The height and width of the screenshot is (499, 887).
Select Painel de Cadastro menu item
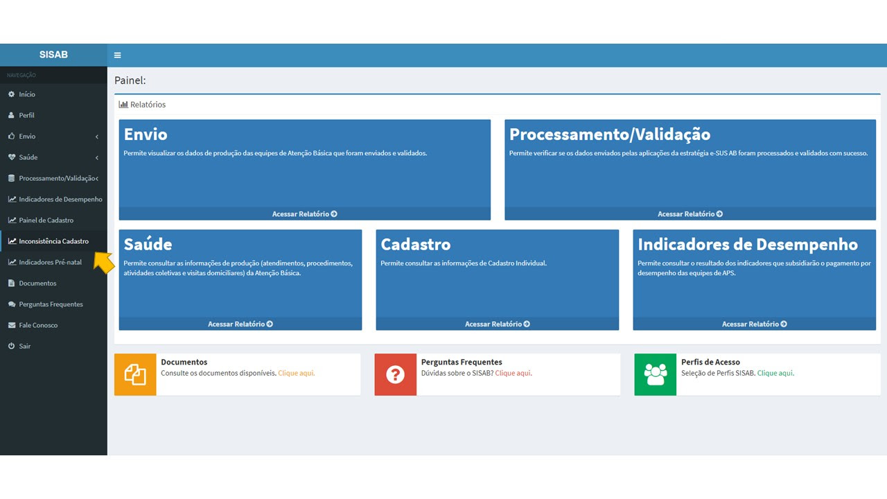coord(46,220)
